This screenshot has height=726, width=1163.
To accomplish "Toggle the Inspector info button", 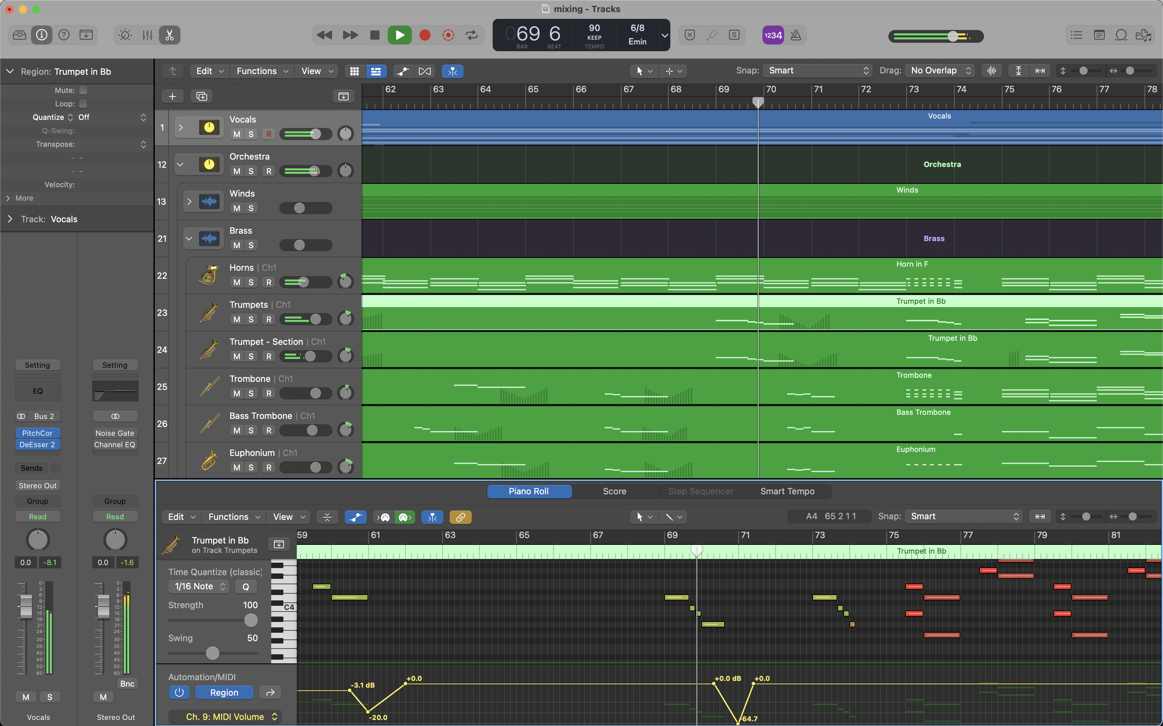I will [x=42, y=35].
